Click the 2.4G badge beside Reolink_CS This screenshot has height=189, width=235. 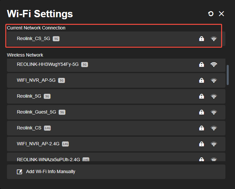[x=47, y=128]
